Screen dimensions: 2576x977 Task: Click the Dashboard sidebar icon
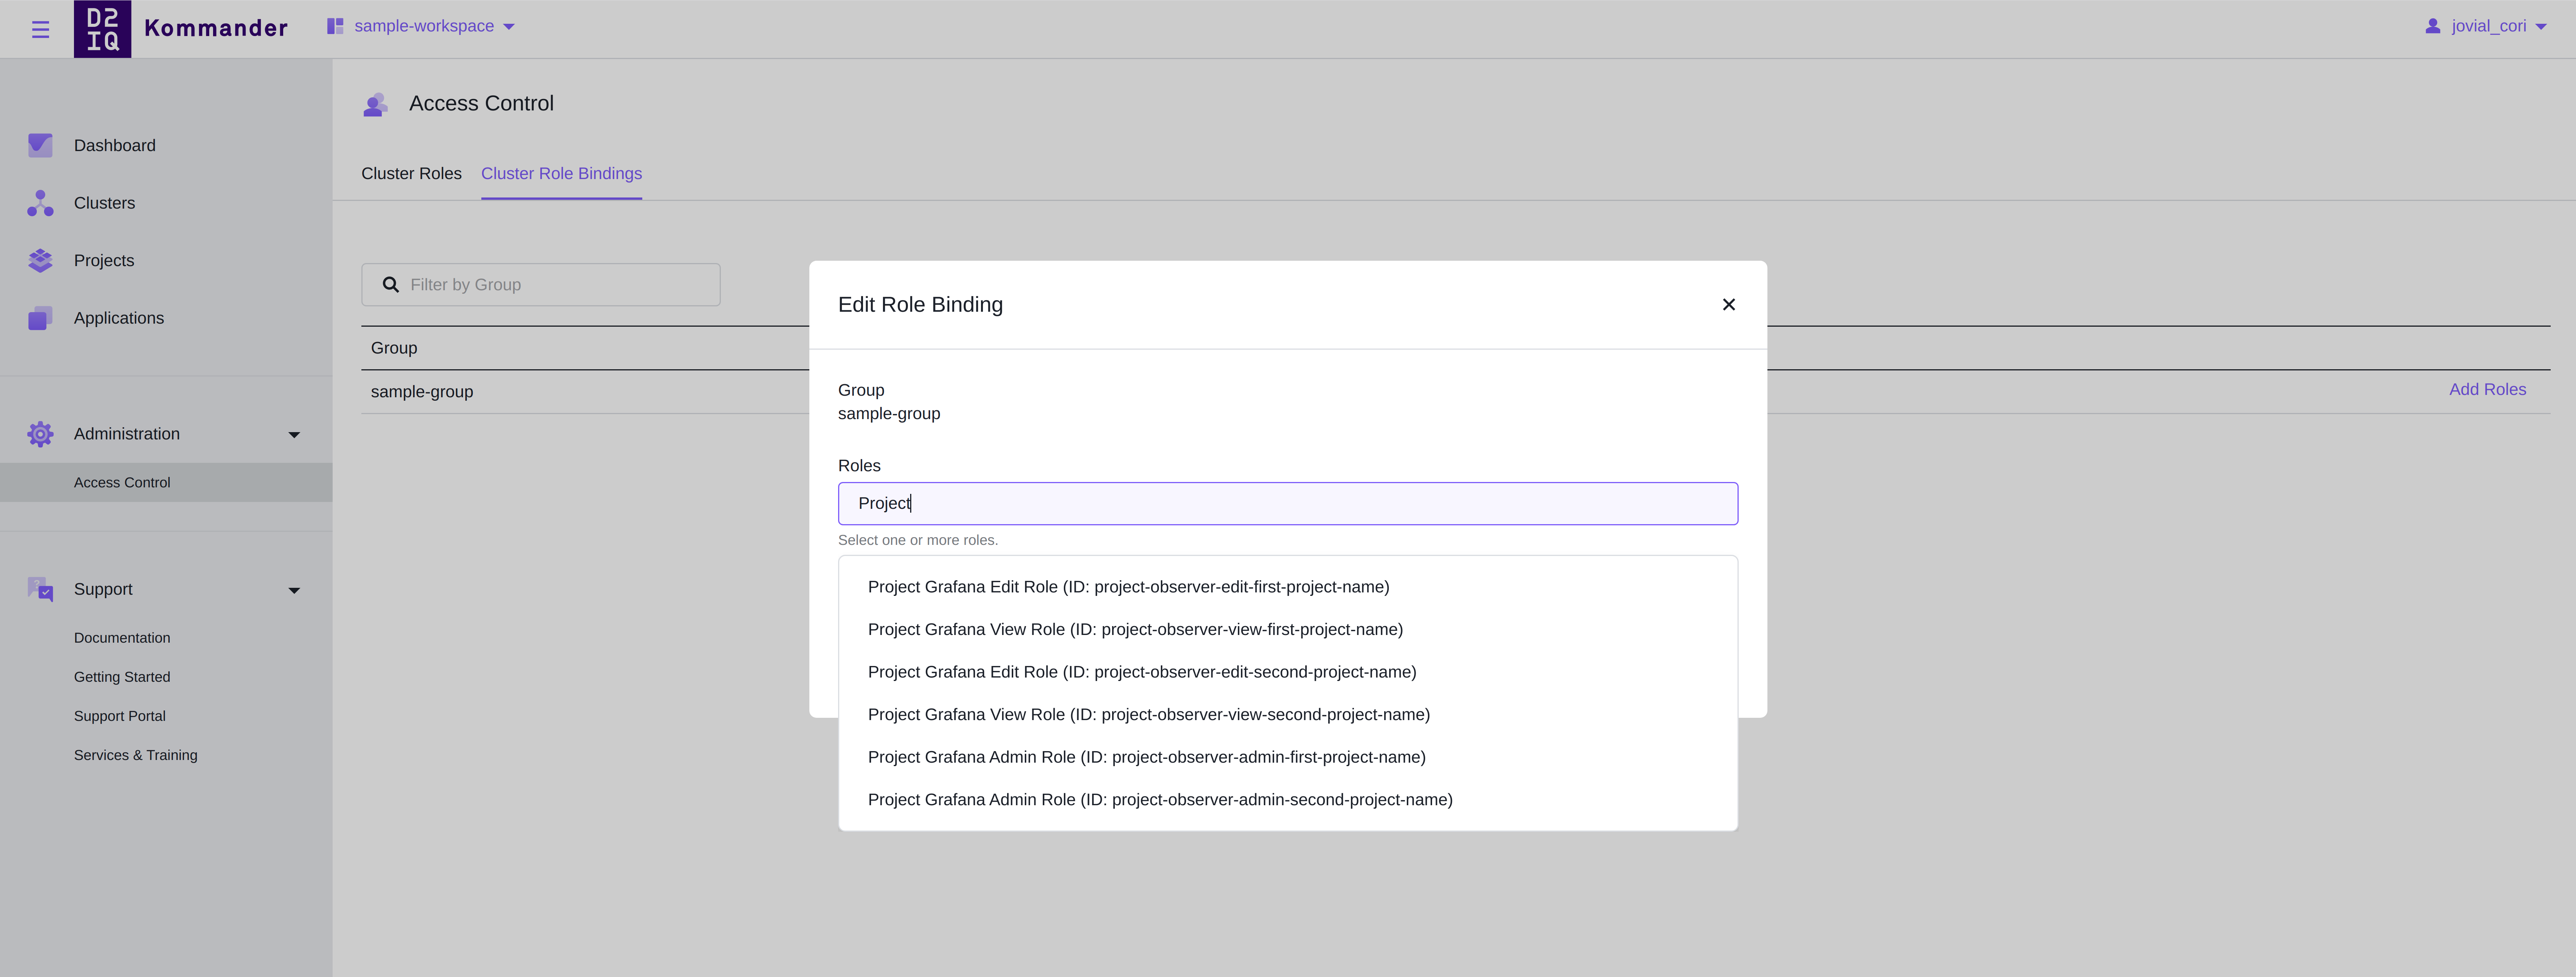(x=40, y=145)
